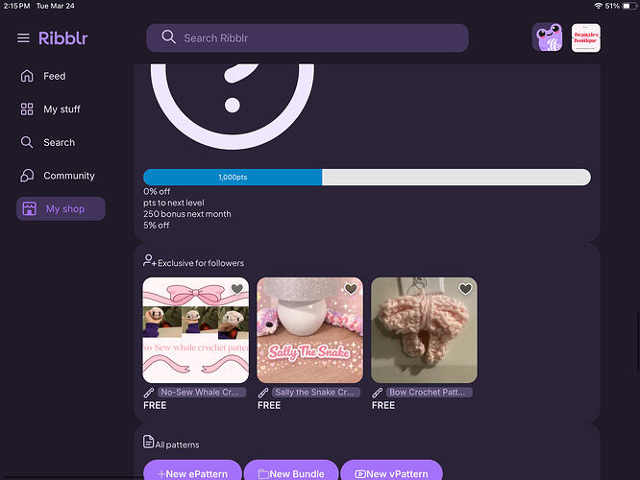Go to Feed in the sidebar
The height and width of the screenshot is (480, 640).
54,76
